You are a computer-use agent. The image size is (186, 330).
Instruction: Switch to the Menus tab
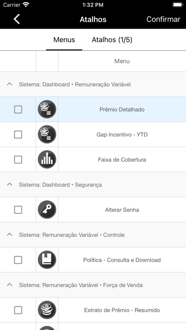tap(64, 39)
